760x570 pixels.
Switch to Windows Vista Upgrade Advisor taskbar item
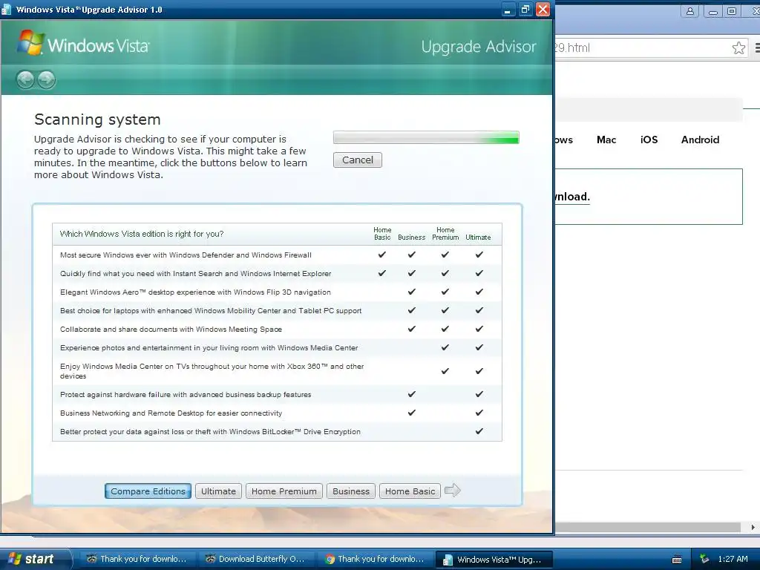point(494,560)
